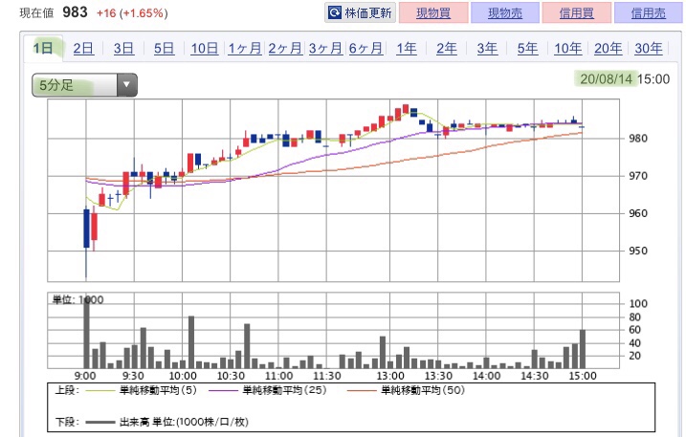Click the dropdown arrow beside 5分足

pos(127,85)
